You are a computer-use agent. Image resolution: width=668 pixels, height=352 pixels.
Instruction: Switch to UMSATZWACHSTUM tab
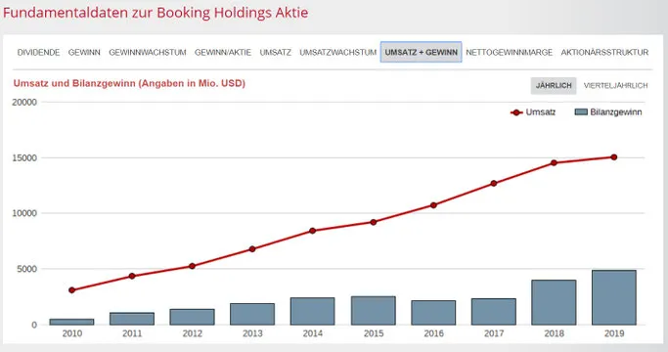(337, 53)
